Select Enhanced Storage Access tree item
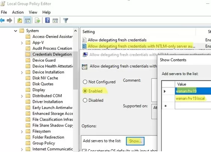211x152 pixels. pos(53,113)
